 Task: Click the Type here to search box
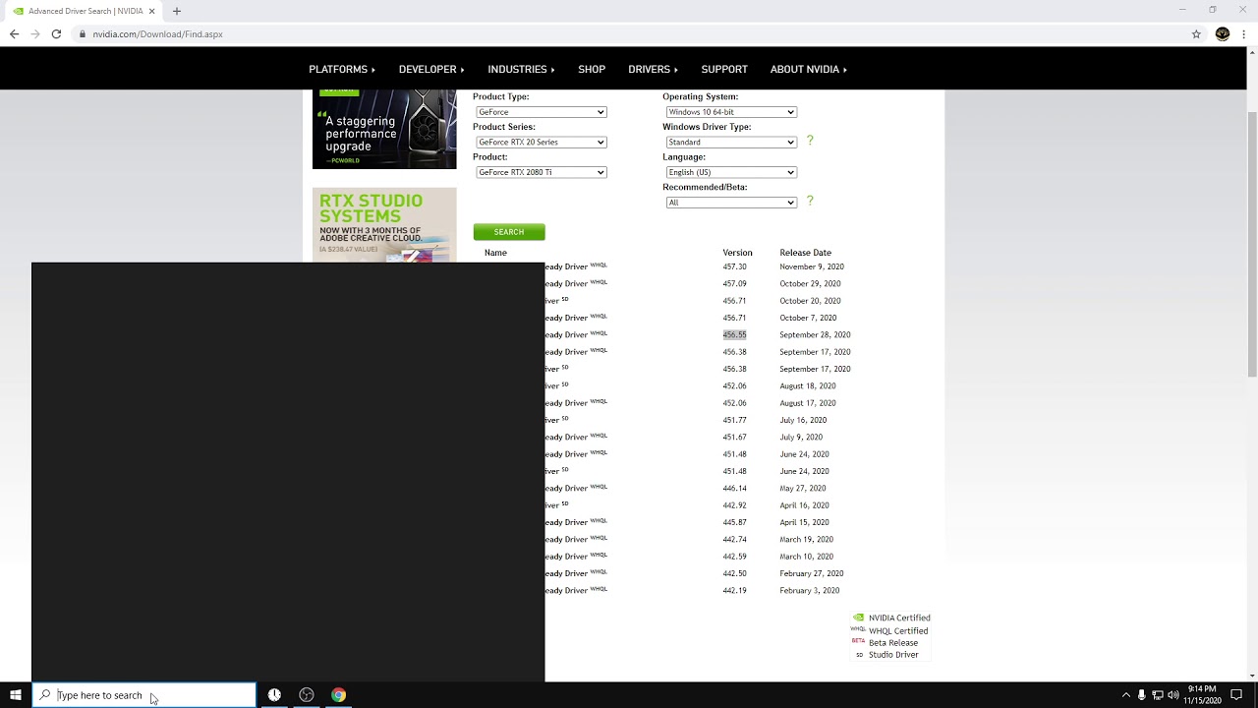pos(144,695)
